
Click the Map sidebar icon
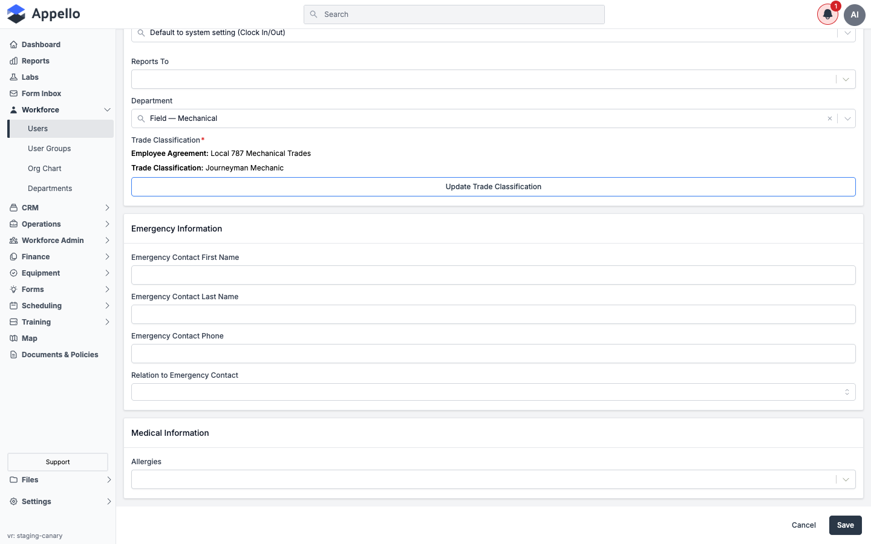click(x=13, y=338)
